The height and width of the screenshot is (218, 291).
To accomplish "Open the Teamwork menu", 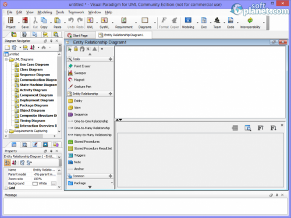I will coord(76,12).
